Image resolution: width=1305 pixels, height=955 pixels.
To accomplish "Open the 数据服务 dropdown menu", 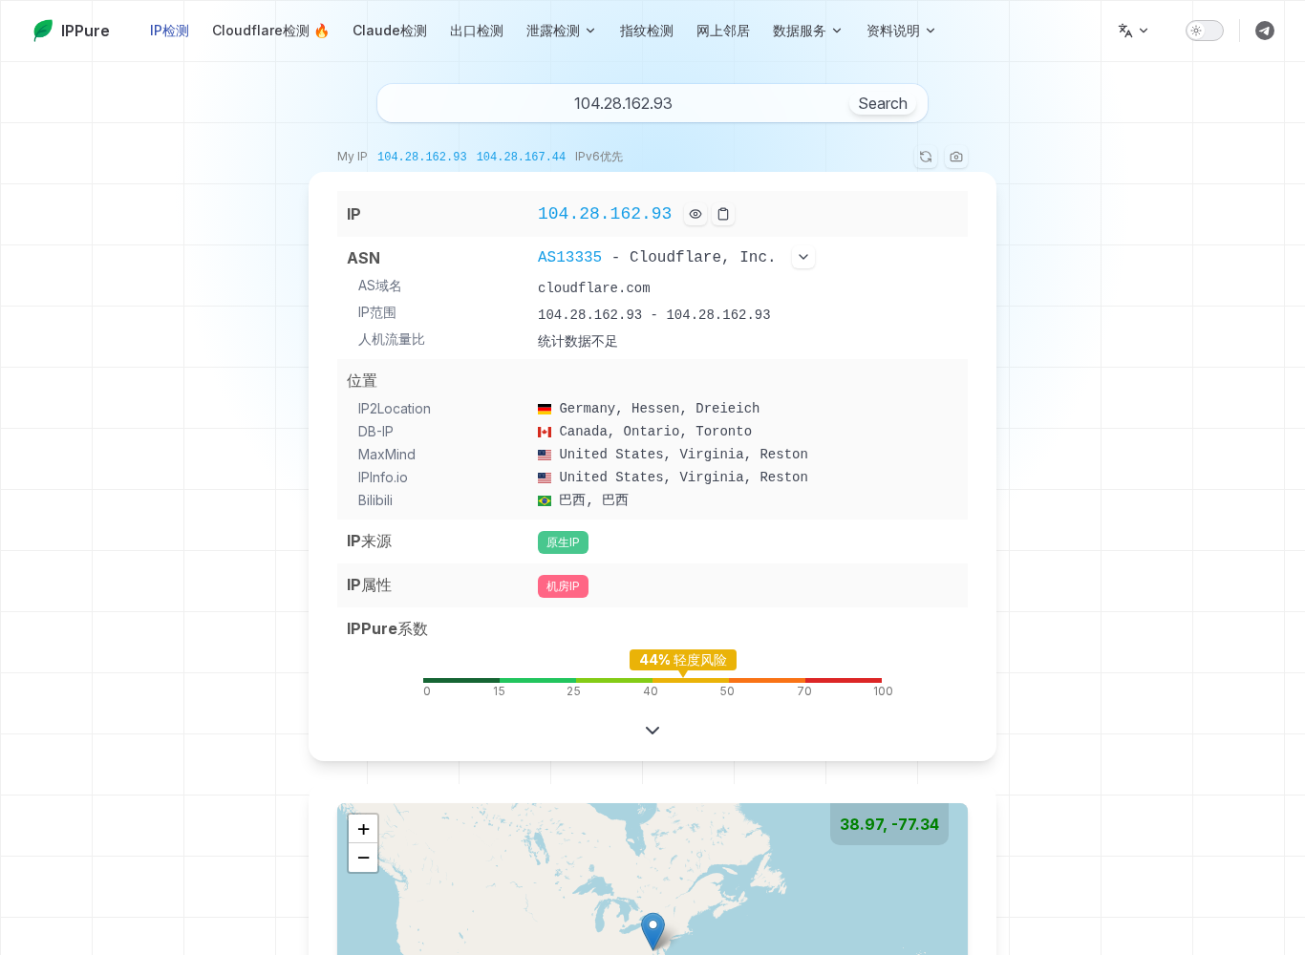I will [x=807, y=31].
